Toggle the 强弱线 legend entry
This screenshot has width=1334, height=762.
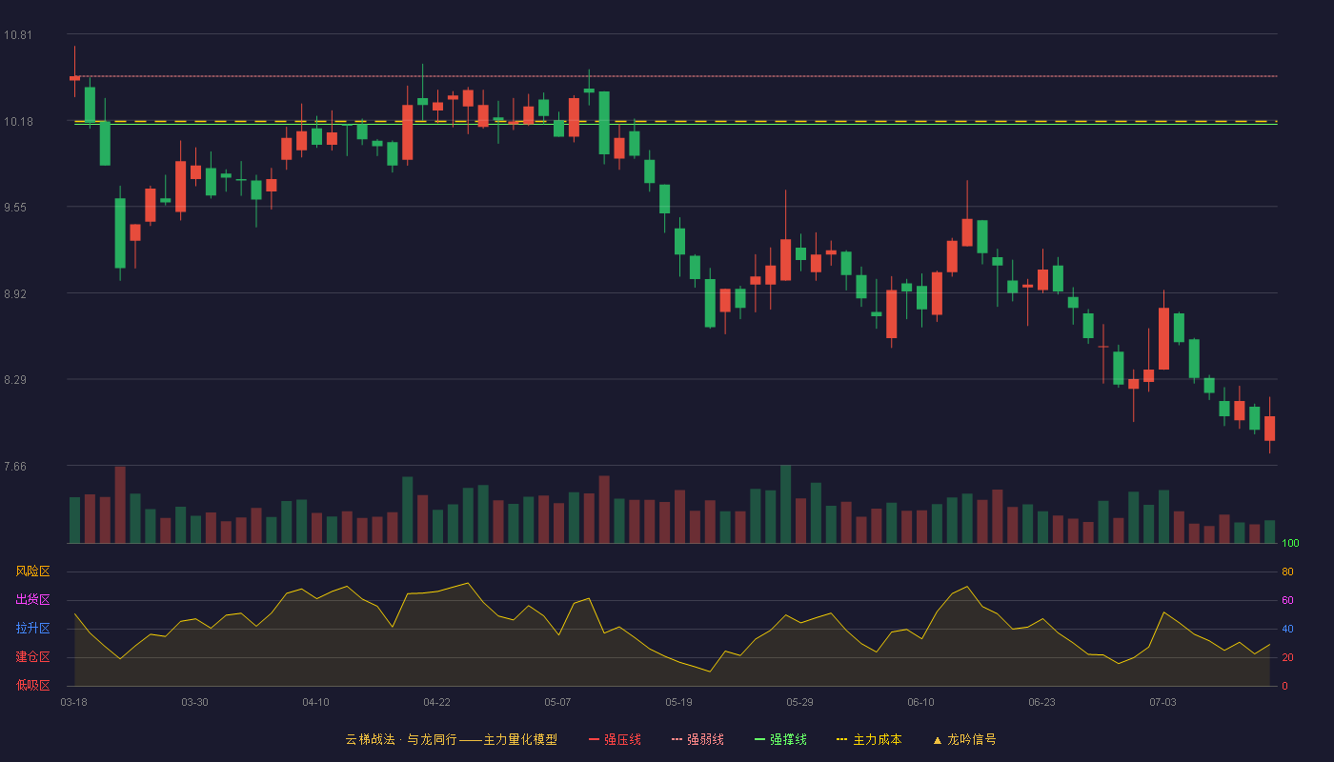coord(697,739)
